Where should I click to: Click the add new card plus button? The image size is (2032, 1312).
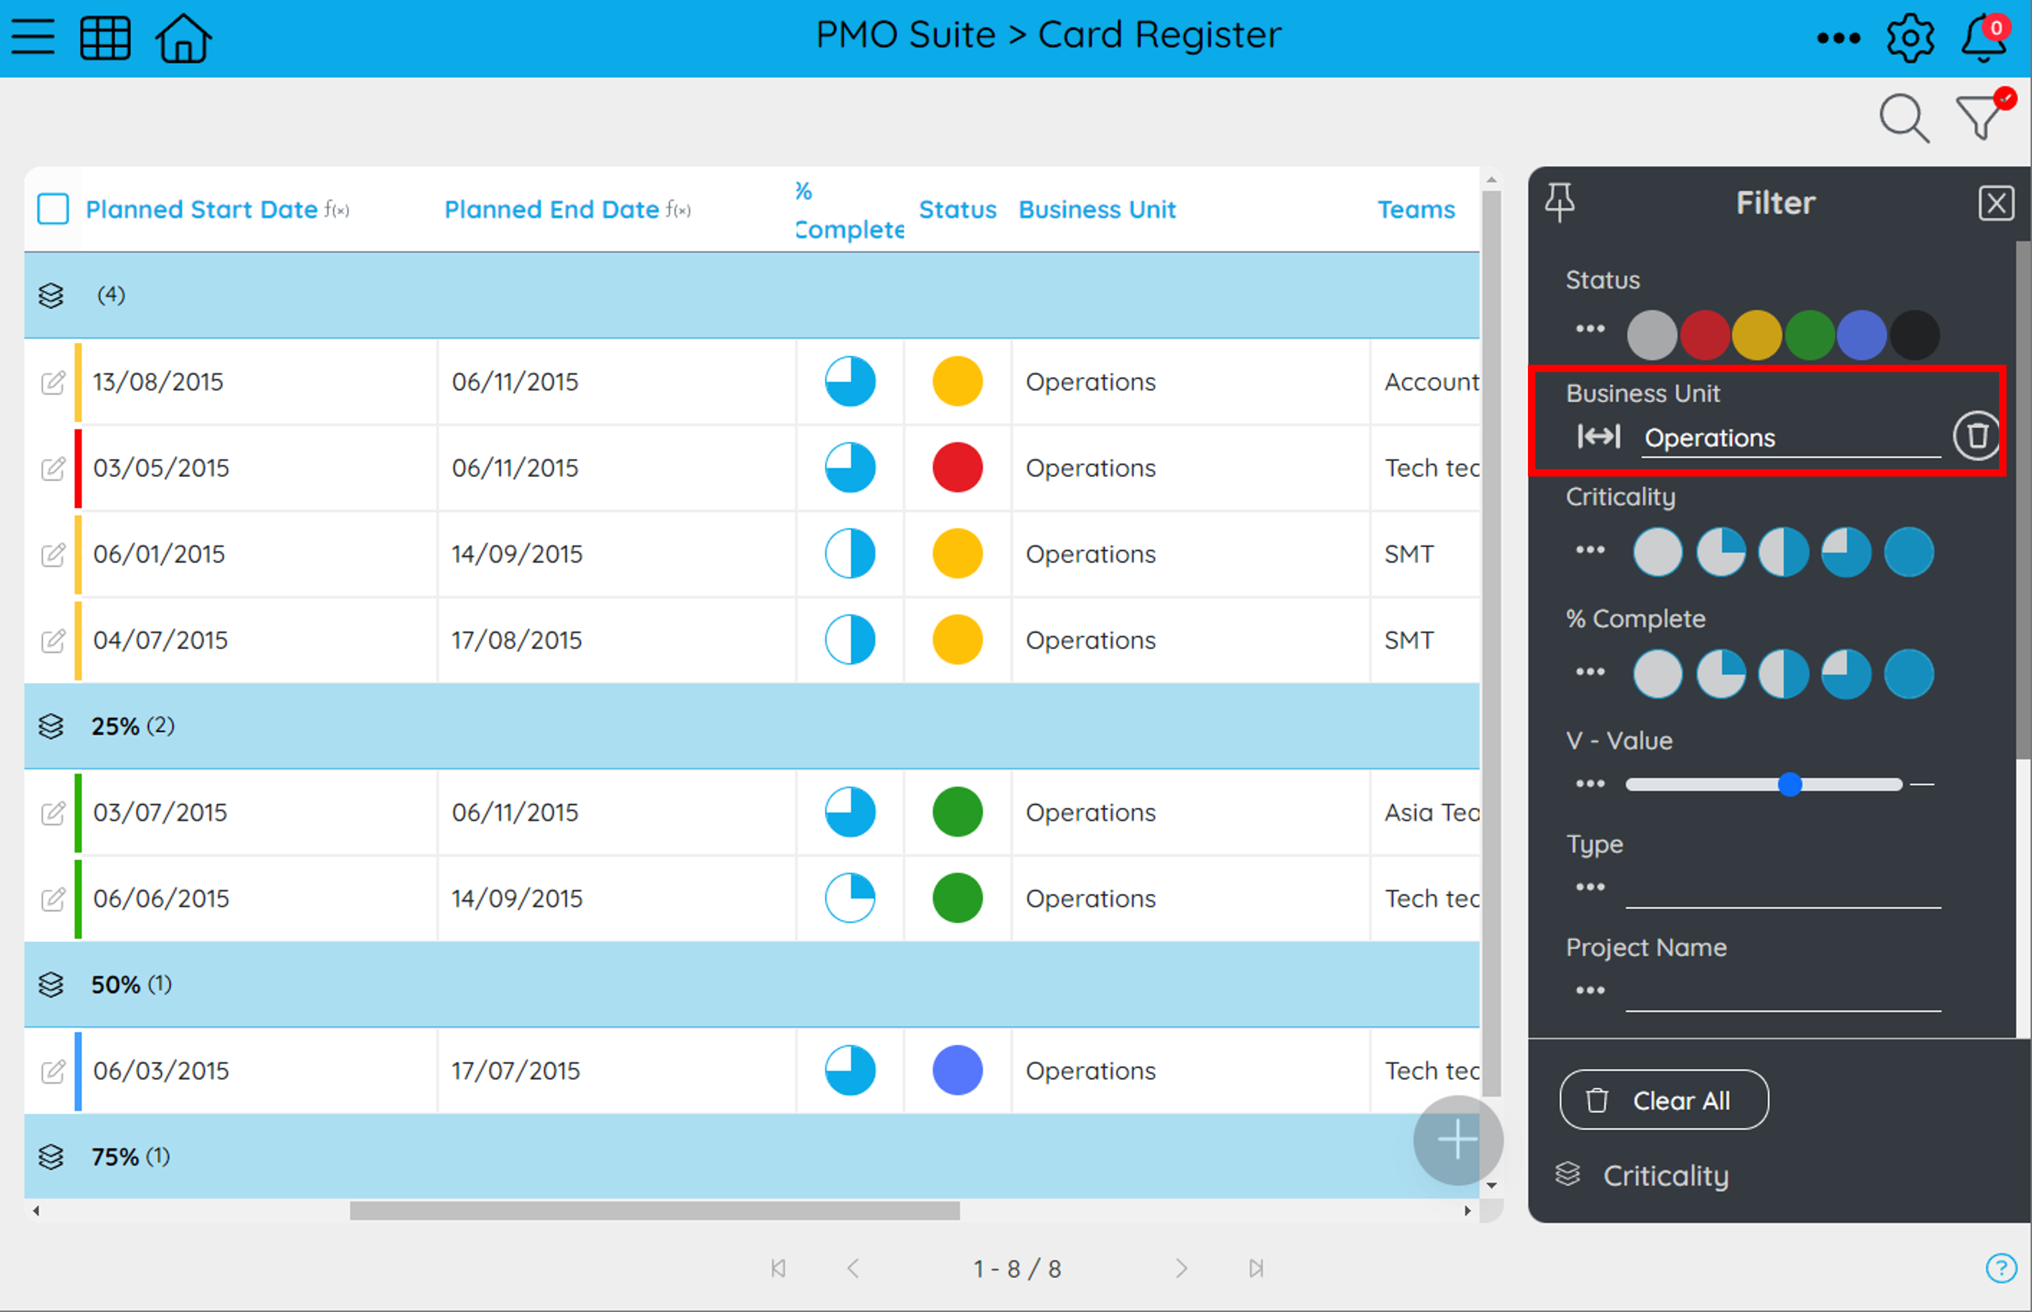(x=1457, y=1139)
